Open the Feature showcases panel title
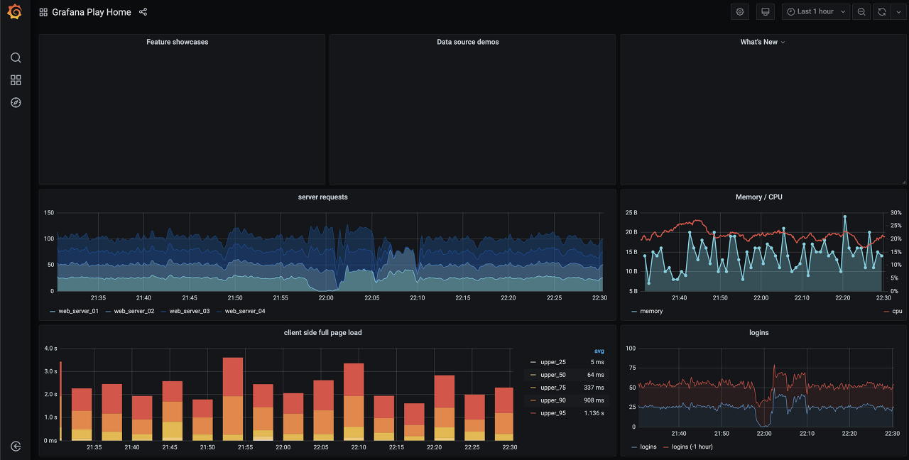 [x=178, y=42]
